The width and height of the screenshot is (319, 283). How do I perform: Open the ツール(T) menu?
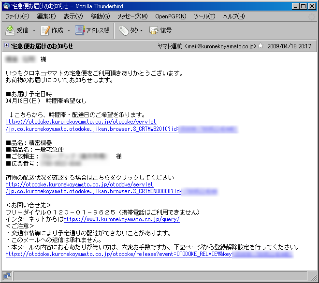(204, 16)
